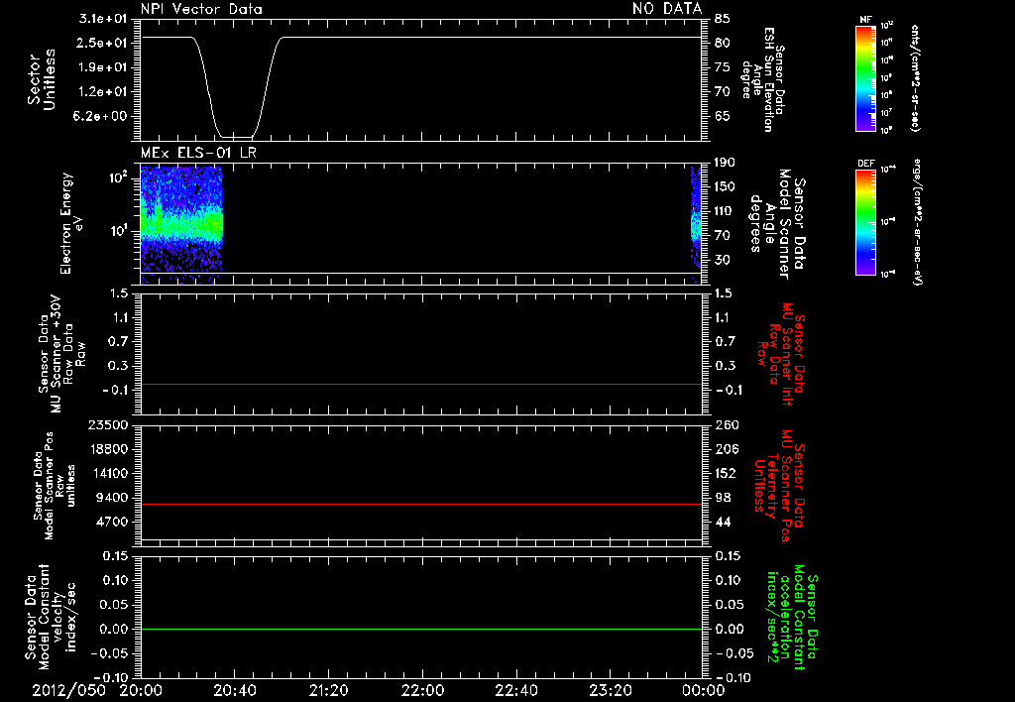Image resolution: width=1015 pixels, height=702 pixels.
Task: Click the 'MU Scanner +30V Raw Data' axis label
Action: pyautogui.click(x=60, y=354)
